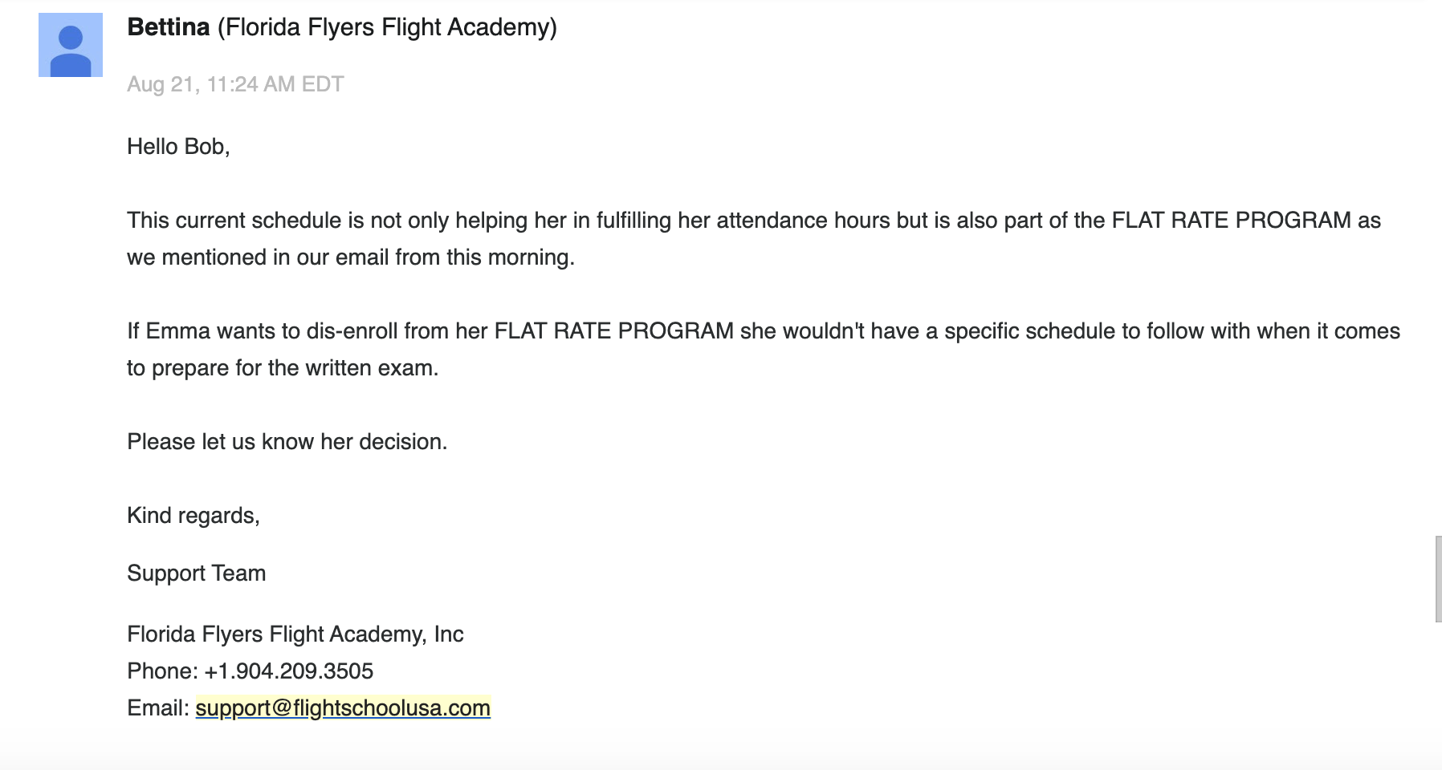This screenshot has width=1442, height=770.
Task: Click the Florida Flyers Flight Academy, Inc signature text
Action: click(295, 634)
